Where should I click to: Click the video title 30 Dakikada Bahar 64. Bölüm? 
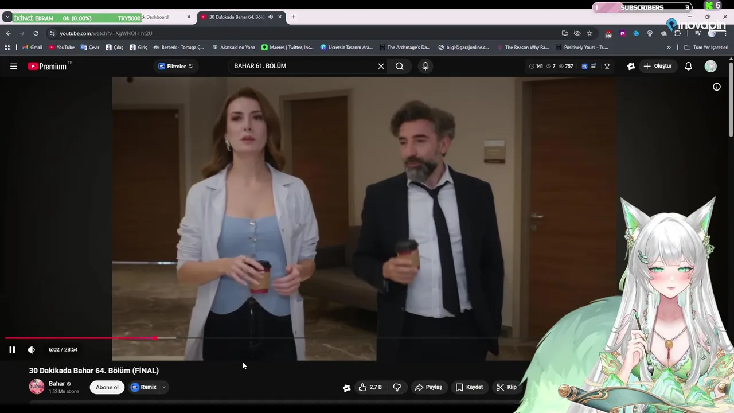click(94, 371)
